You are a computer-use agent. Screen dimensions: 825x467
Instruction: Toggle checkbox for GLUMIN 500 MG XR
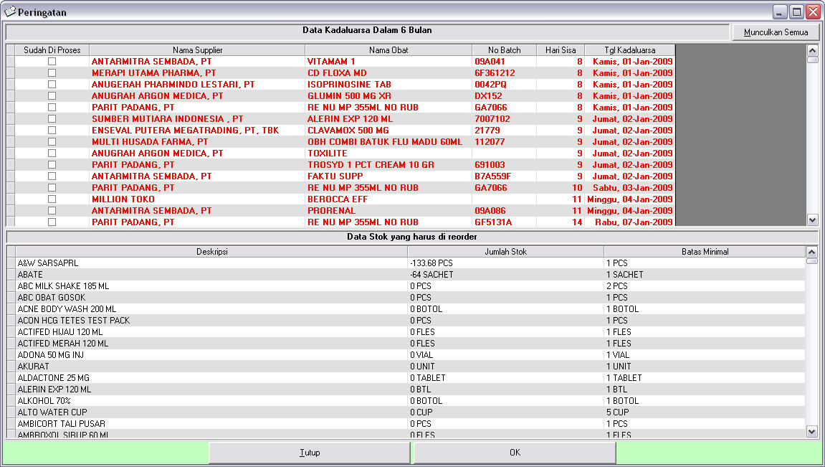52,96
